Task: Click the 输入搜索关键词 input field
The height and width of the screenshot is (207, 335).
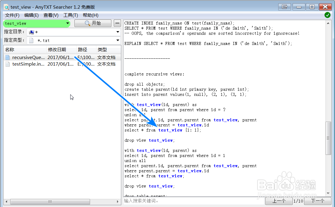Action: point(194,201)
